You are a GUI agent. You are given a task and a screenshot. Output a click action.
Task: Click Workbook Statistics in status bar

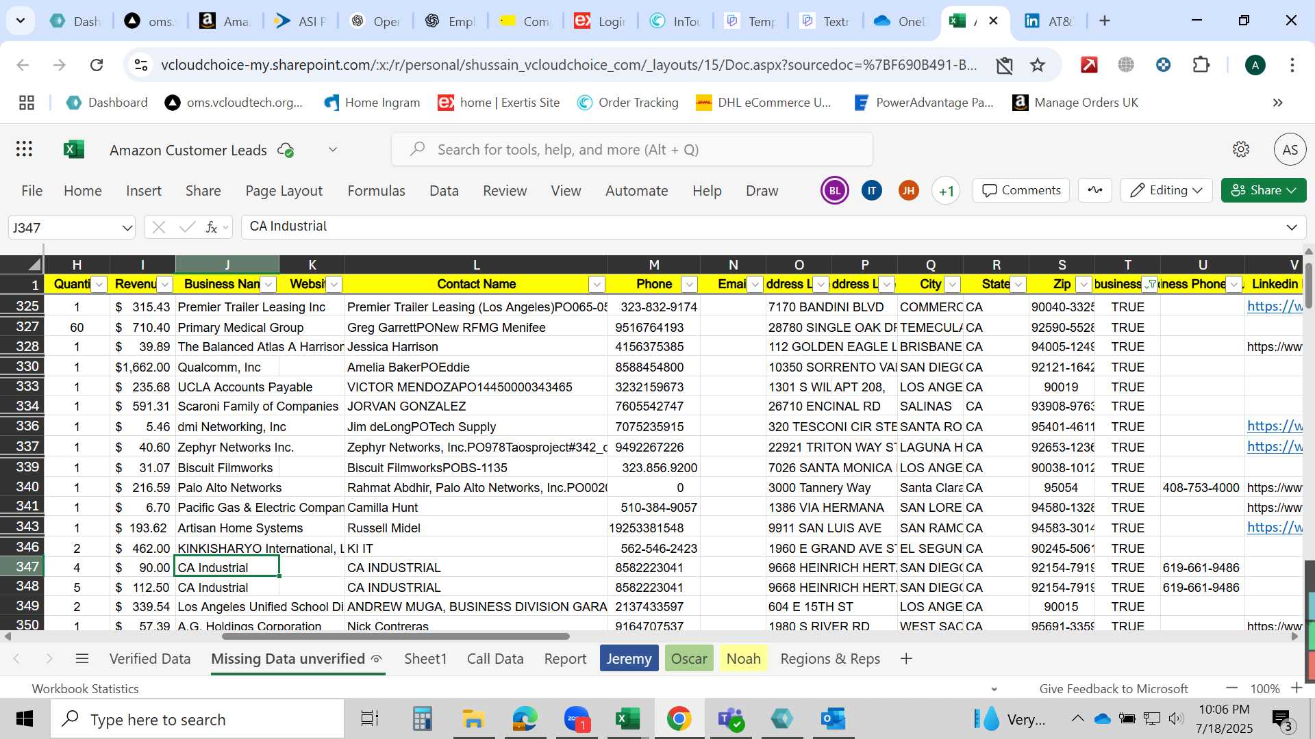tap(85, 688)
